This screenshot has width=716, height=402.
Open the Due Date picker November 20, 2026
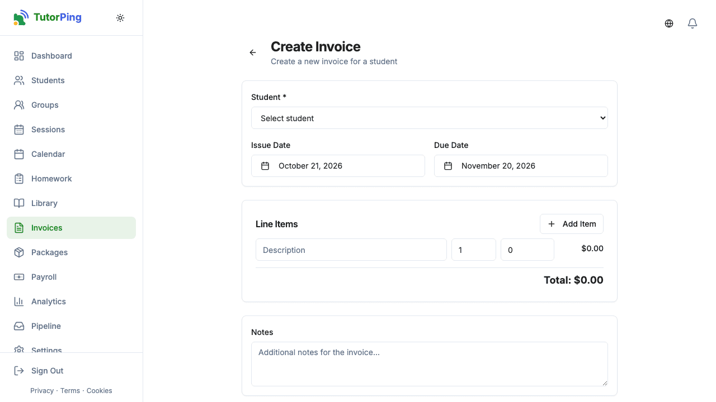521,166
